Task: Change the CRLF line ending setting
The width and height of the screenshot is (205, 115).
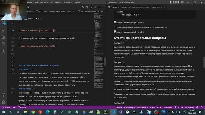Action: point(159,107)
